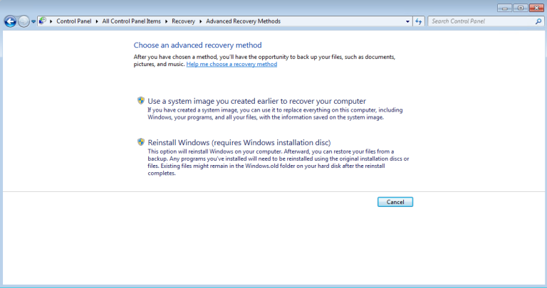This screenshot has height=288, width=547.
Task: Go to All Control Panel Items breadcrumb
Action: pyautogui.click(x=132, y=21)
